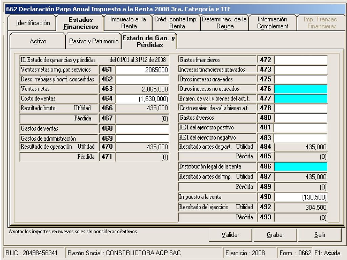The width and height of the screenshot is (347, 260).
Task: Click the Validar button
Action: [230, 235]
